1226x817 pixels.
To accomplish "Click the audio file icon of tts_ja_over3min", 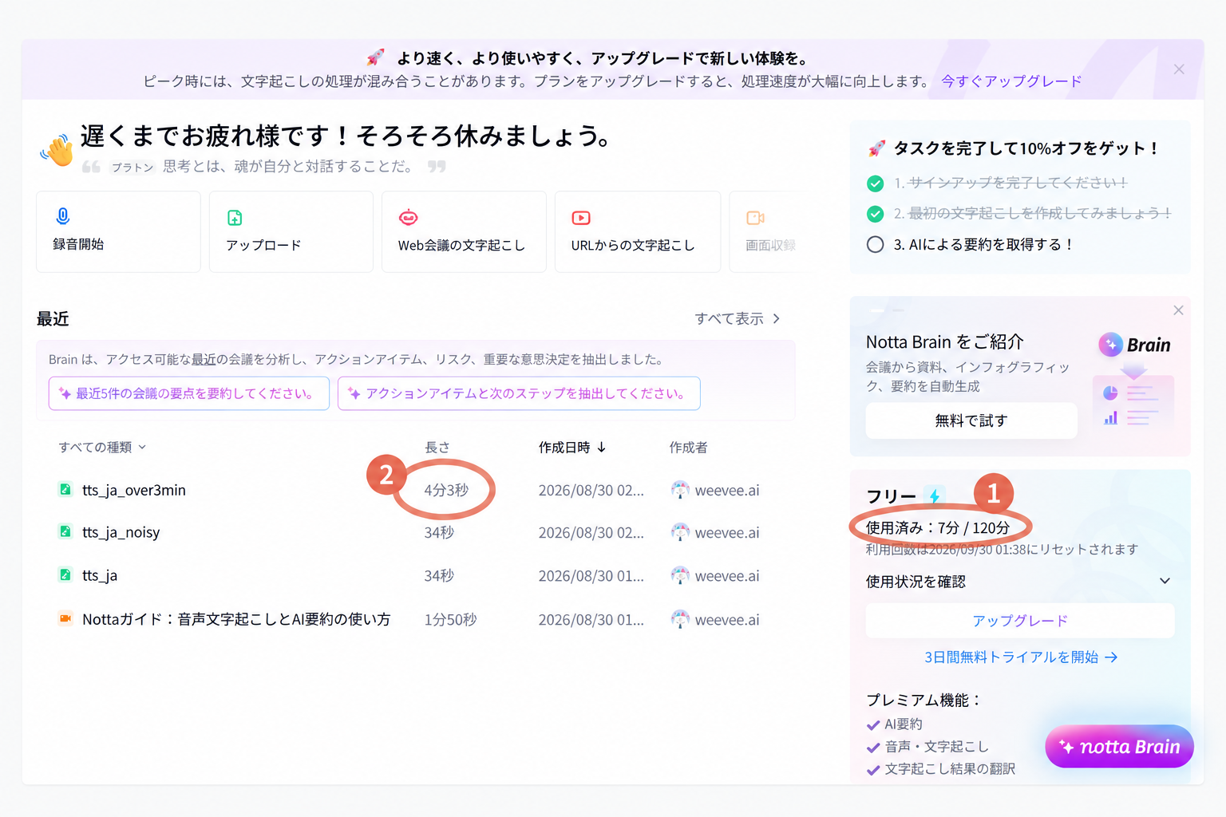I will click(x=65, y=489).
